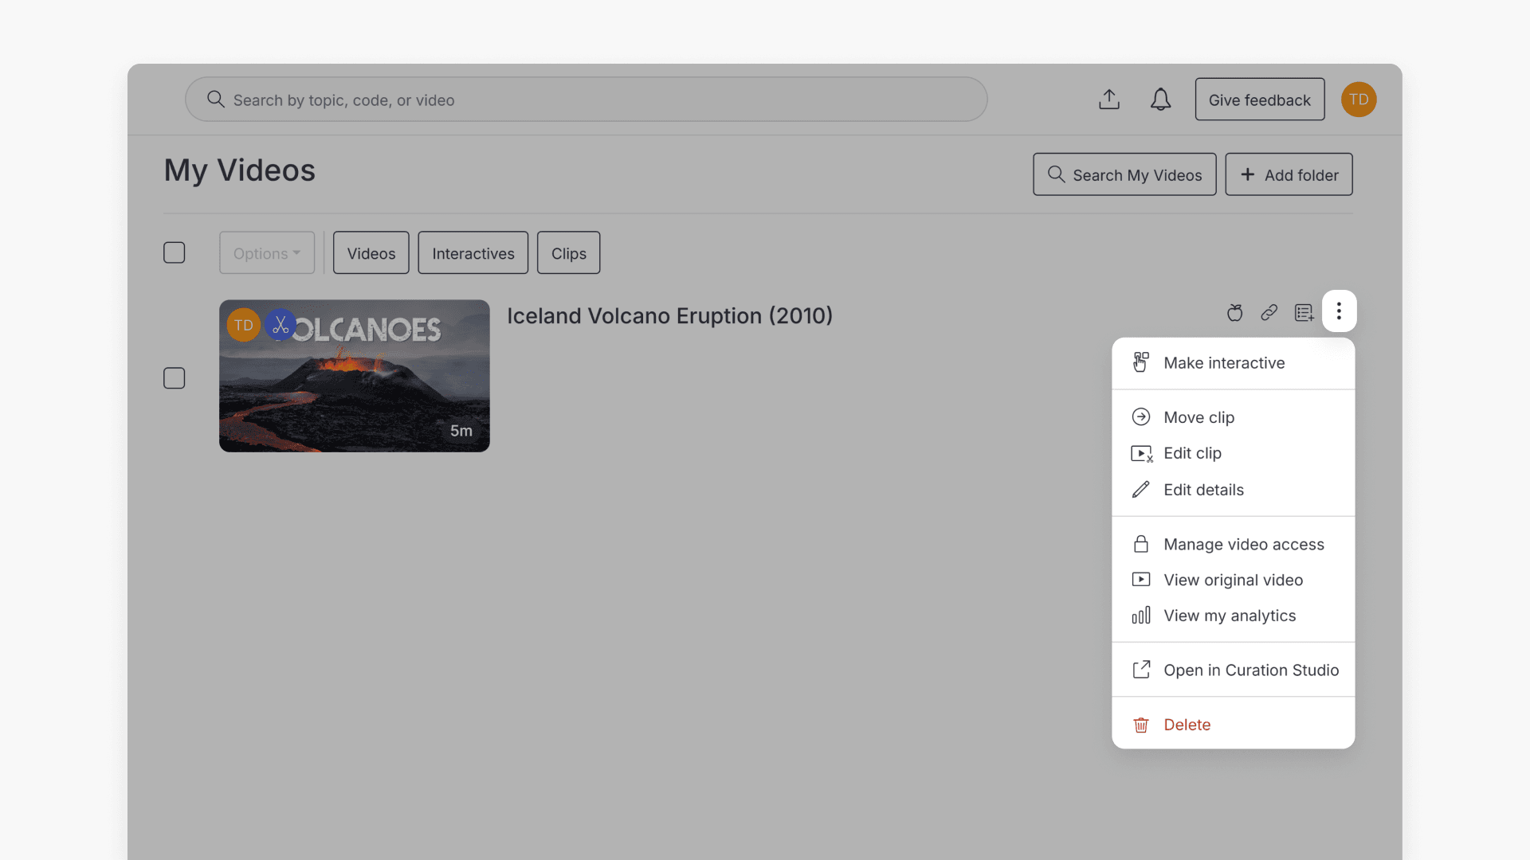Viewport: 1530px width, 860px height.
Task: Switch to the Clips filter tab
Action: [x=568, y=252]
